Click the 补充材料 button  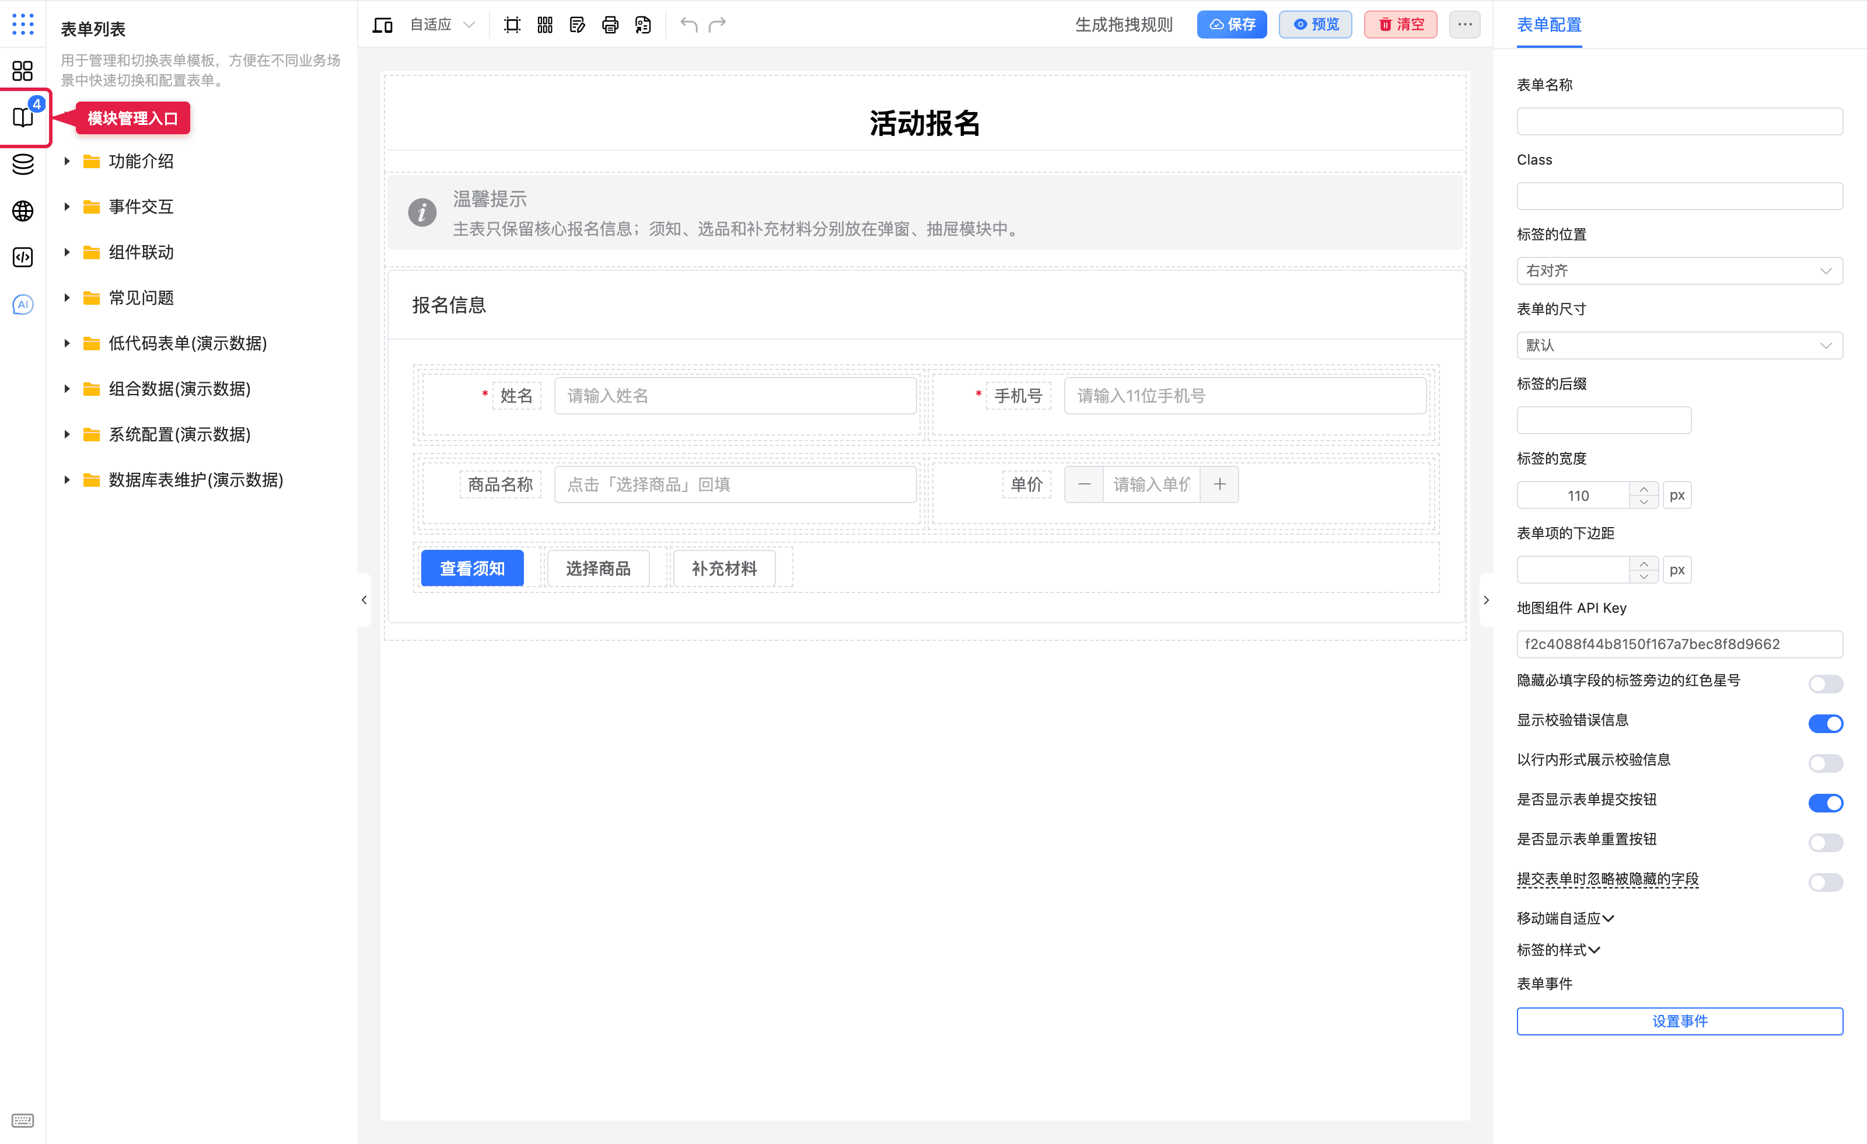click(723, 568)
